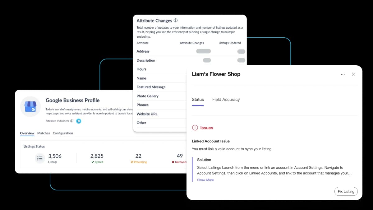Click the Fix Listing button

click(x=346, y=191)
